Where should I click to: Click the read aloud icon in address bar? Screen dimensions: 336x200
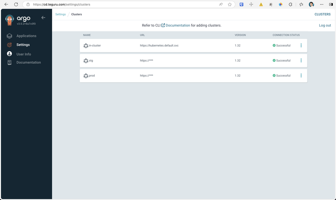pyautogui.click(x=221, y=4)
